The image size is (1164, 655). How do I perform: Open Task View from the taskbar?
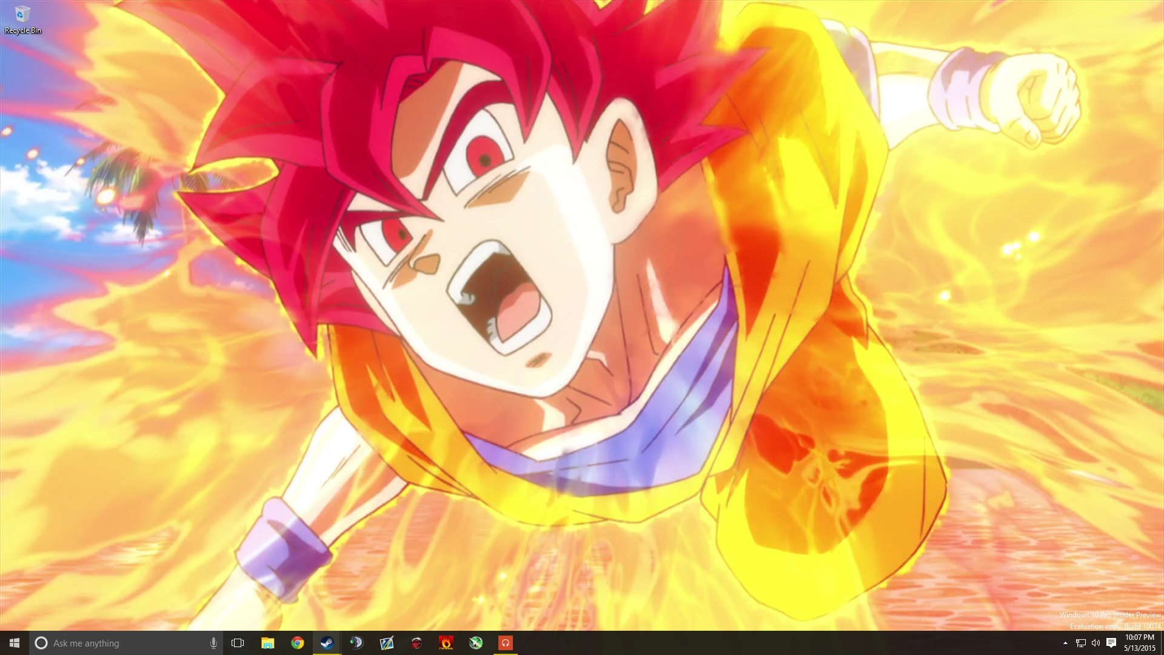click(x=238, y=643)
